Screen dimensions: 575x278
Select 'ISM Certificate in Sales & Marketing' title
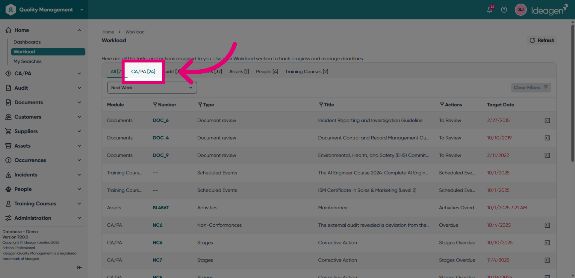(x=367, y=190)
